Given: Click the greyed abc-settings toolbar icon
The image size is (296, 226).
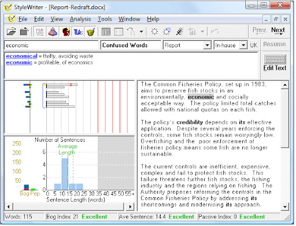Looking at the screenshot, I should tap(193, 32).
